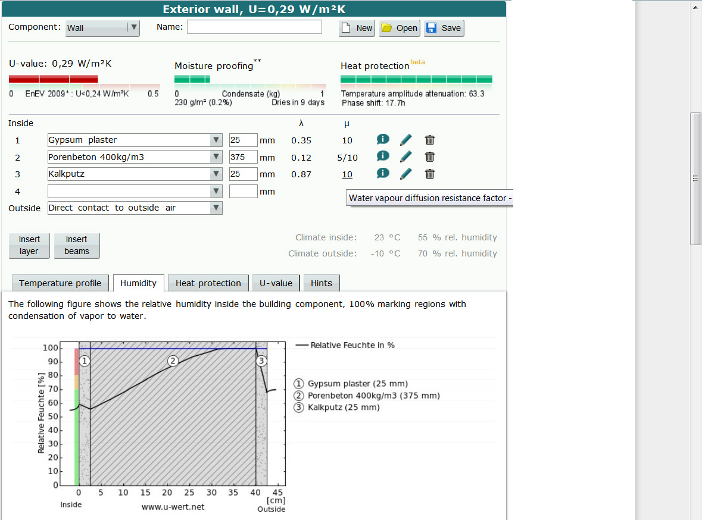
Task: Remove the Porenbeton layer via trash icon
Action: tap(429, 157)
